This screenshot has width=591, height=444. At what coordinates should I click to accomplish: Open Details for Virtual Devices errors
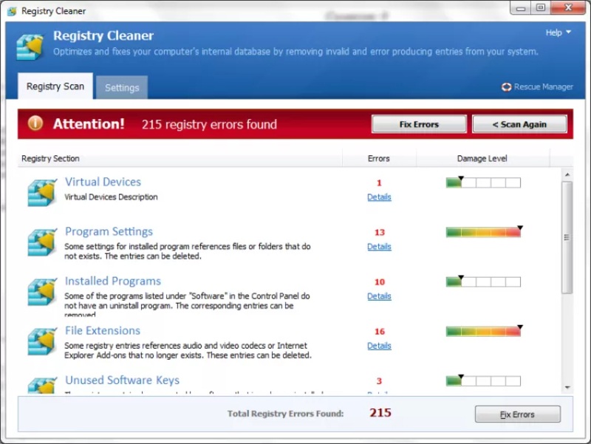[x=379, y=197]
